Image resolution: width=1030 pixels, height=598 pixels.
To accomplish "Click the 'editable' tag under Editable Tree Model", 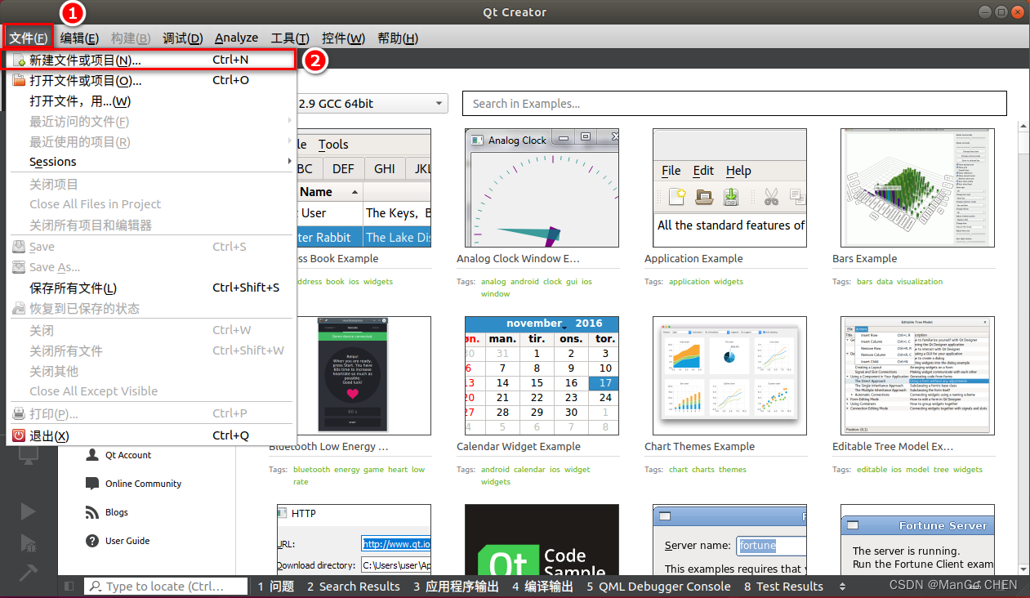I will 872,470.
